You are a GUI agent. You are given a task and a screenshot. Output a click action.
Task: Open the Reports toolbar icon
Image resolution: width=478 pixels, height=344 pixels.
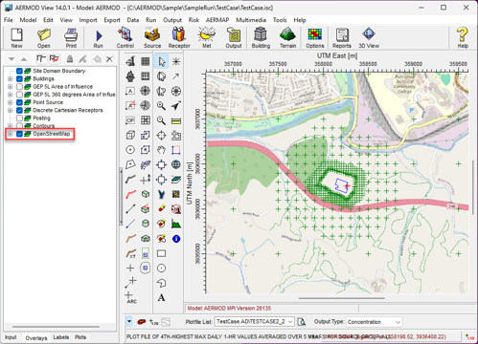(x=342, y=37)
